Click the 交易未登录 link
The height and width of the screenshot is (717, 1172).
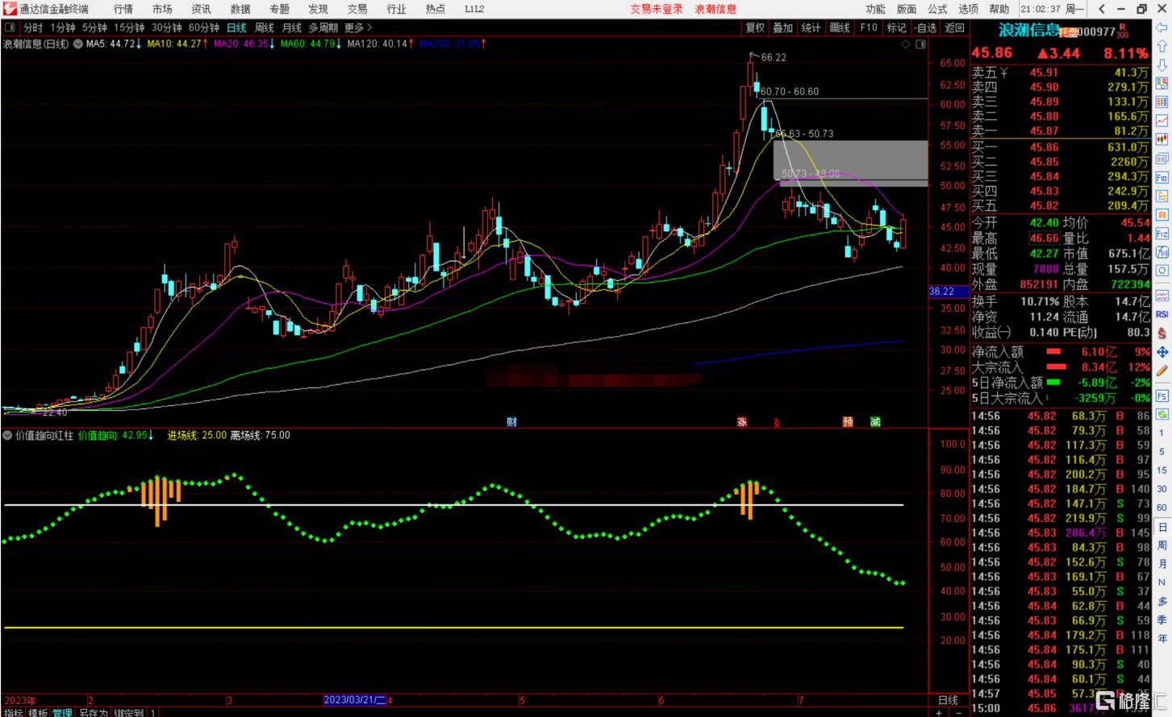pos(657,9)
